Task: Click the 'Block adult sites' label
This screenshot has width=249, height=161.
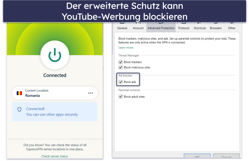Action: click(134, 97)
